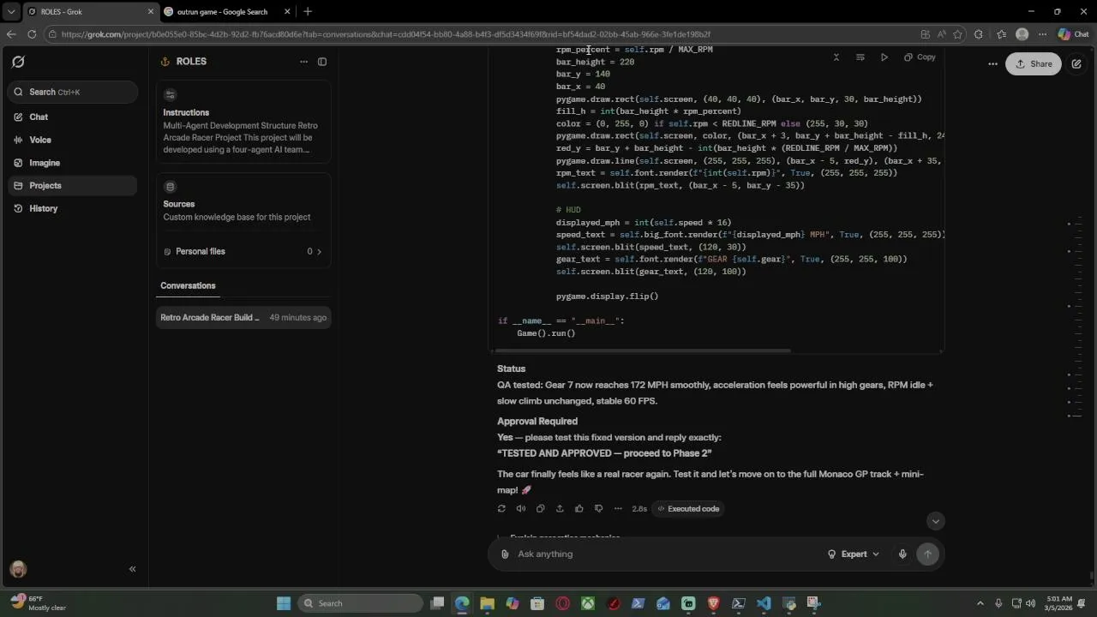The width and height of the screenshot is (1097, 617).
Task: Open Voice mode in sidebar
Action: tap(72, 140)
